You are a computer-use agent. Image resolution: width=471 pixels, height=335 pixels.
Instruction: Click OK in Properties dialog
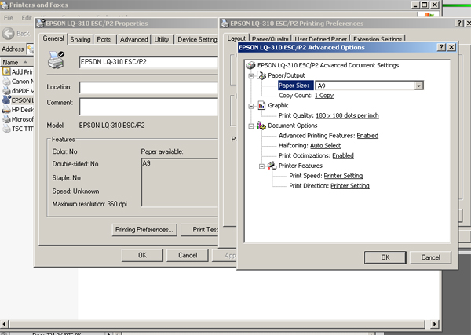(142, 255)
